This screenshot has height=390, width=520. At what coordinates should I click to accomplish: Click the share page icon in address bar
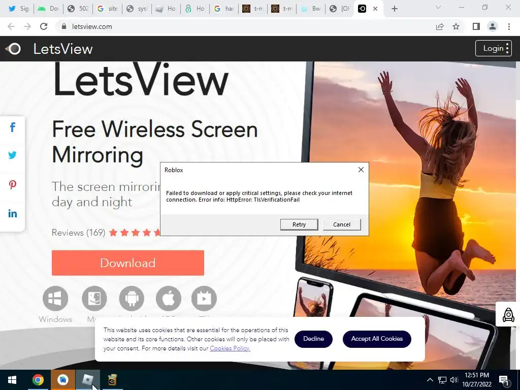click(440, 26)
